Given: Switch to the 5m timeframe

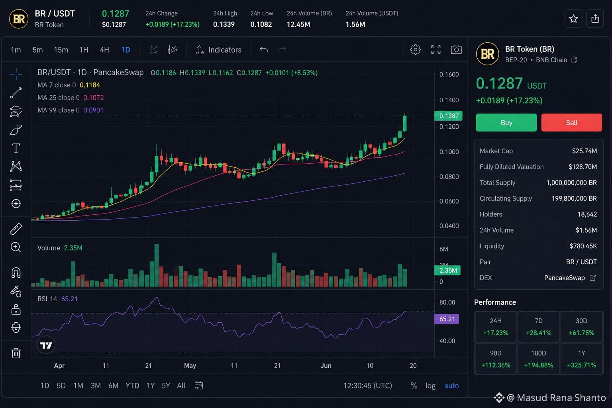Looking at the screenshot, I should (x=37, y=50).
